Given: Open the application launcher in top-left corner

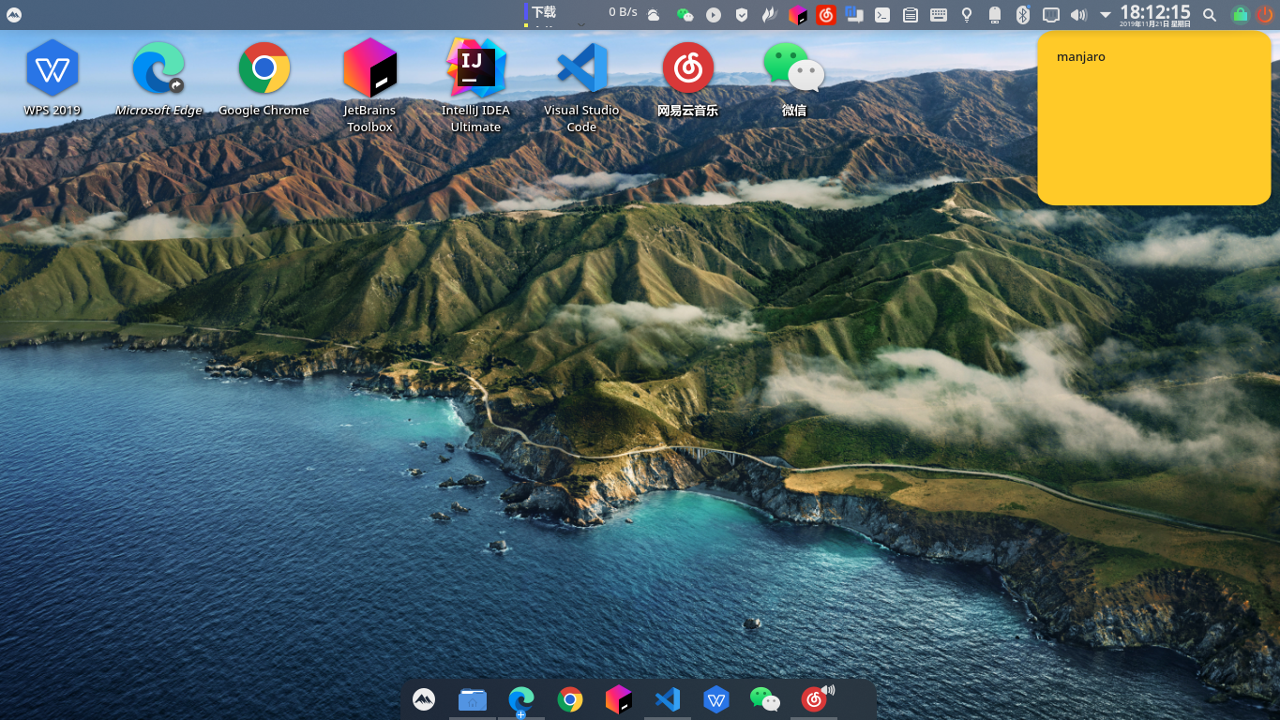Looking at the screenshot, I should (x=14, y=15).
